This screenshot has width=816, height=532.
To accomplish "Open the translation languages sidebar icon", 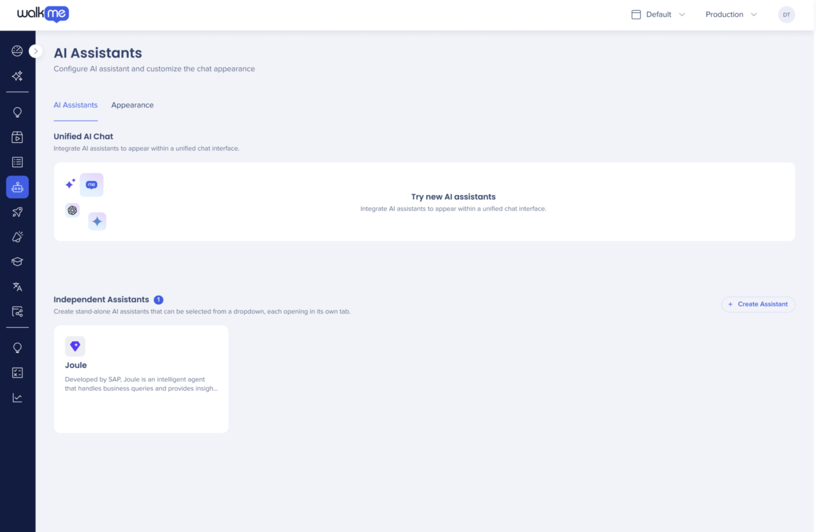I will 17,287.
